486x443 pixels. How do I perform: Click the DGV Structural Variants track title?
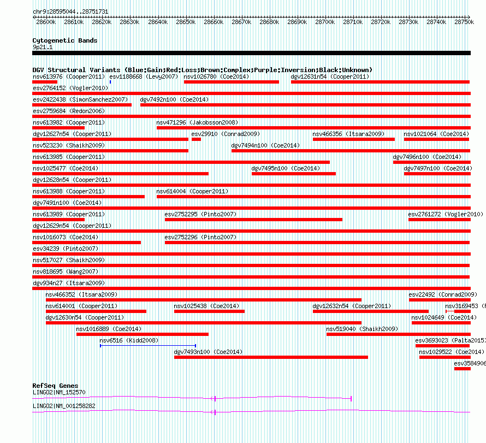click(x=203, y=70)
